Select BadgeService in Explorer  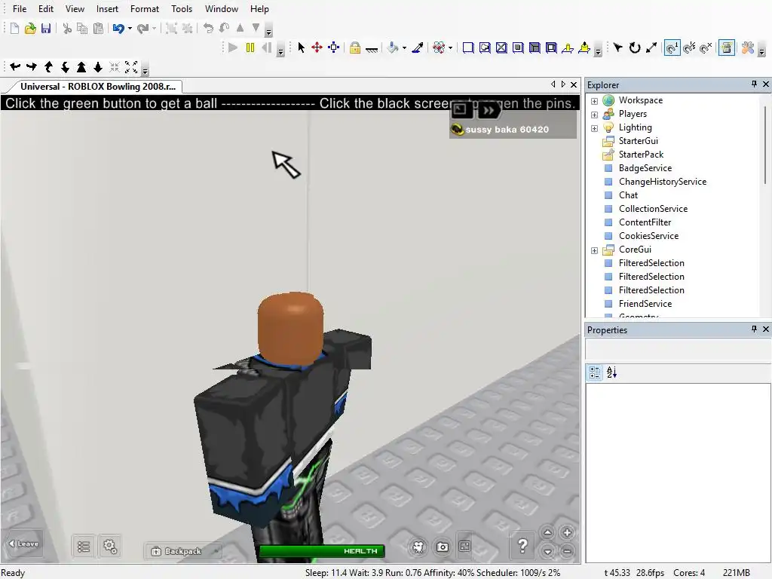645,168
